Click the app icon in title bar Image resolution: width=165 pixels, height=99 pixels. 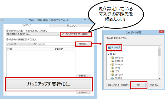coord(2,20)
